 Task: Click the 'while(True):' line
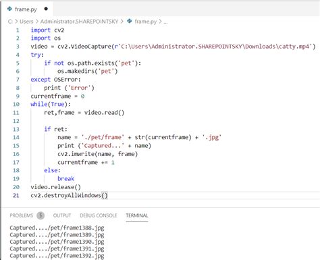(51, 105)
